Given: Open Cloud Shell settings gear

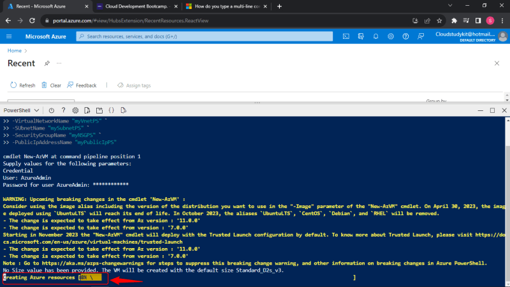Looking at the screenshot, I should 75,110.
